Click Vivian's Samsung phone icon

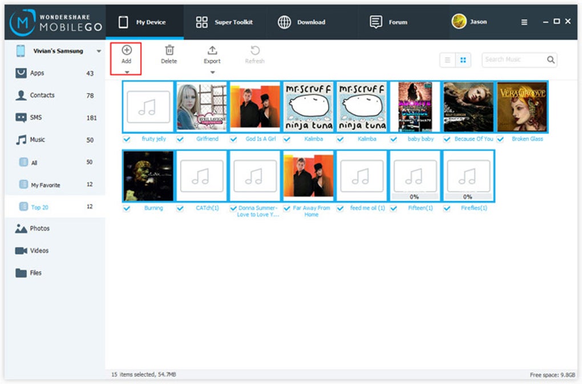[21, 51]
